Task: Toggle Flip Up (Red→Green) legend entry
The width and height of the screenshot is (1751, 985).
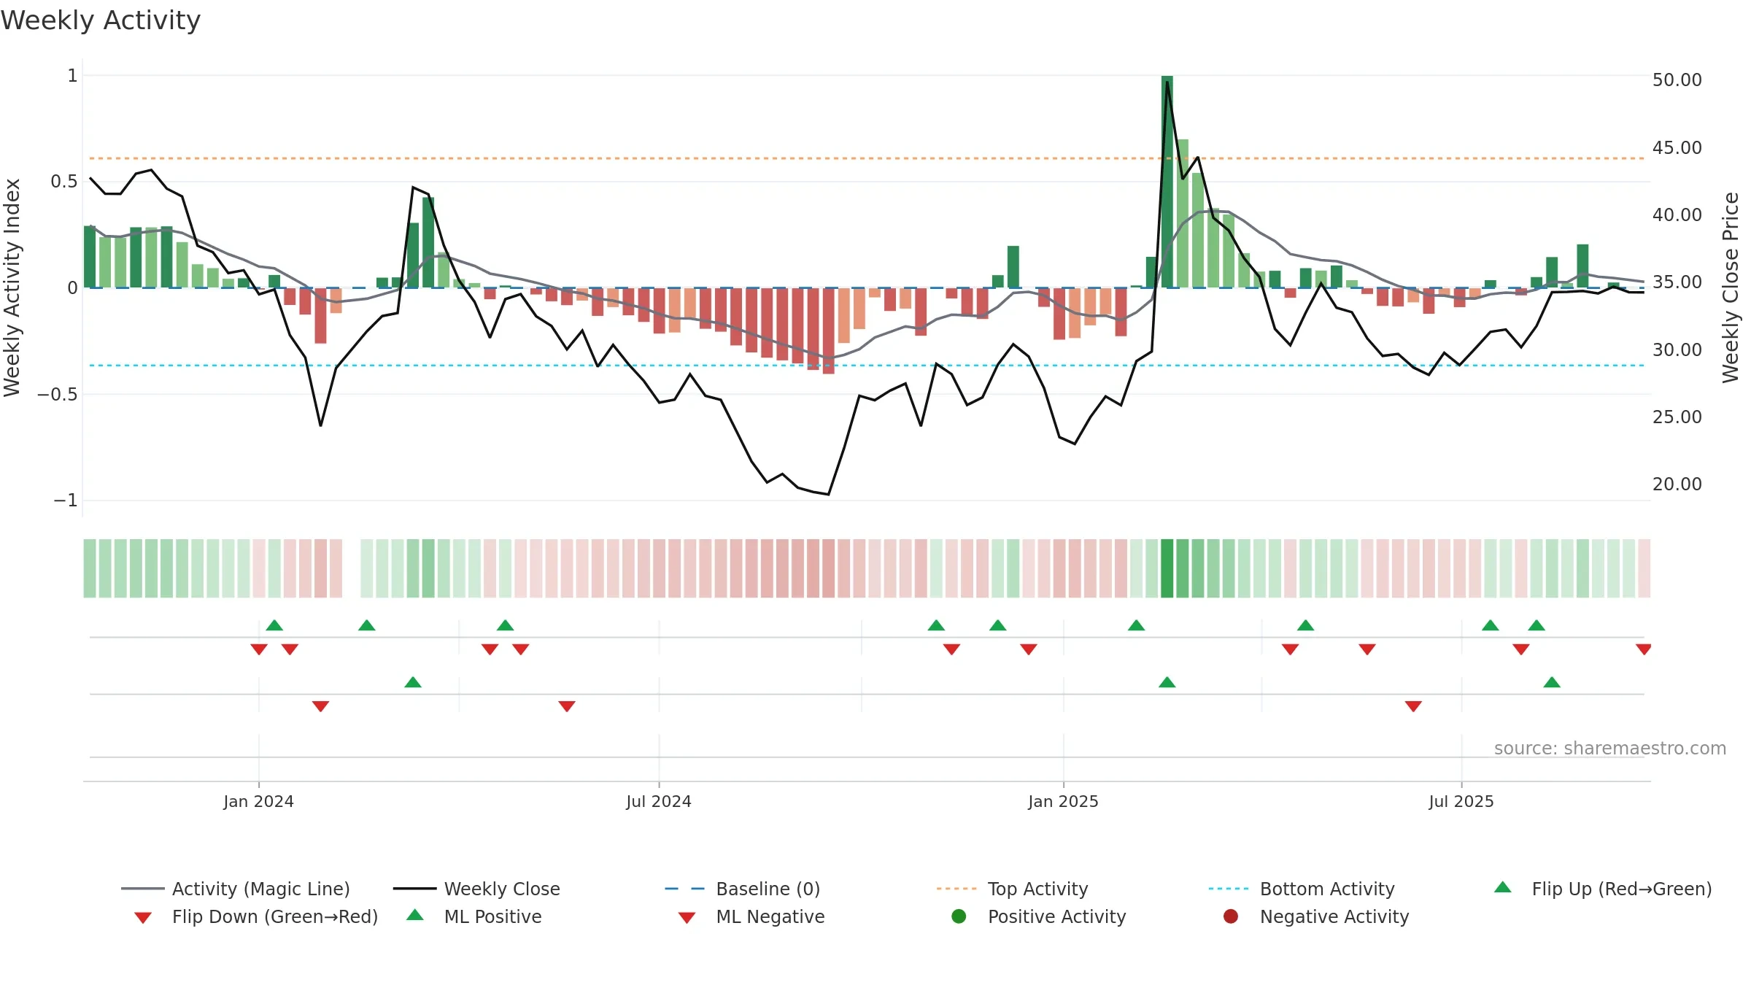Action: (1602, 889)
